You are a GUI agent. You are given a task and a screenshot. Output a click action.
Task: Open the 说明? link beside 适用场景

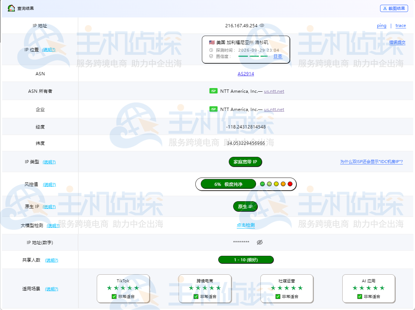coord(52,289)
